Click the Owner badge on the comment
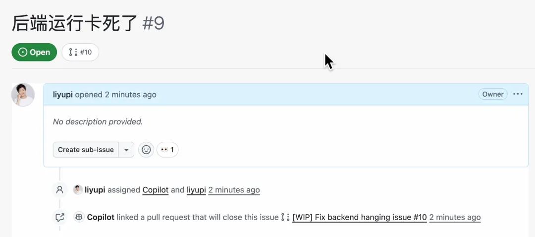 pyautogui.click(x=492, y=94)
